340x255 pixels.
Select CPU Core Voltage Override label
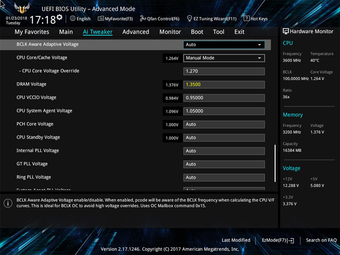pyautogui.click(x=49, y=71)
